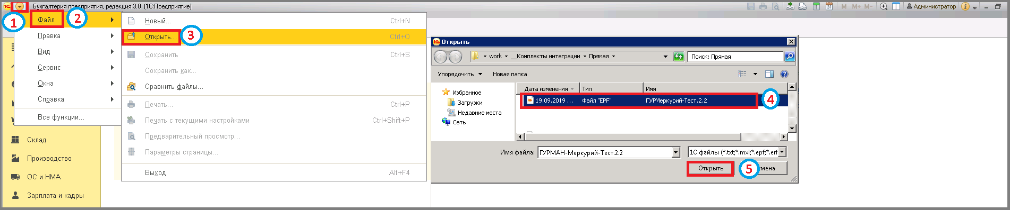Choose Новый... in File submenu

pos(274,21)
